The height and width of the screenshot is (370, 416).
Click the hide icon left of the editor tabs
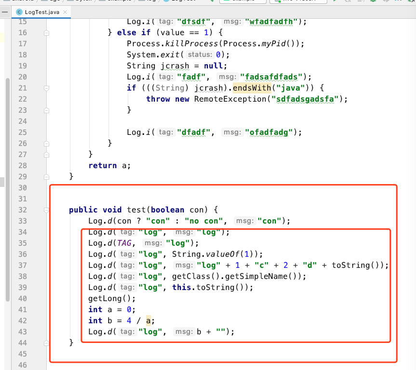pos(5,12)
